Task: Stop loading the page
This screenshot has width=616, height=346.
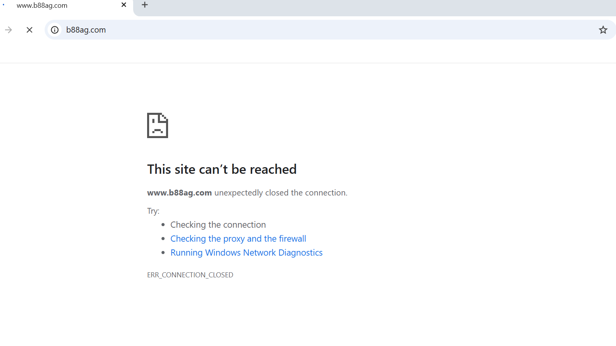Action: (29, 30)
